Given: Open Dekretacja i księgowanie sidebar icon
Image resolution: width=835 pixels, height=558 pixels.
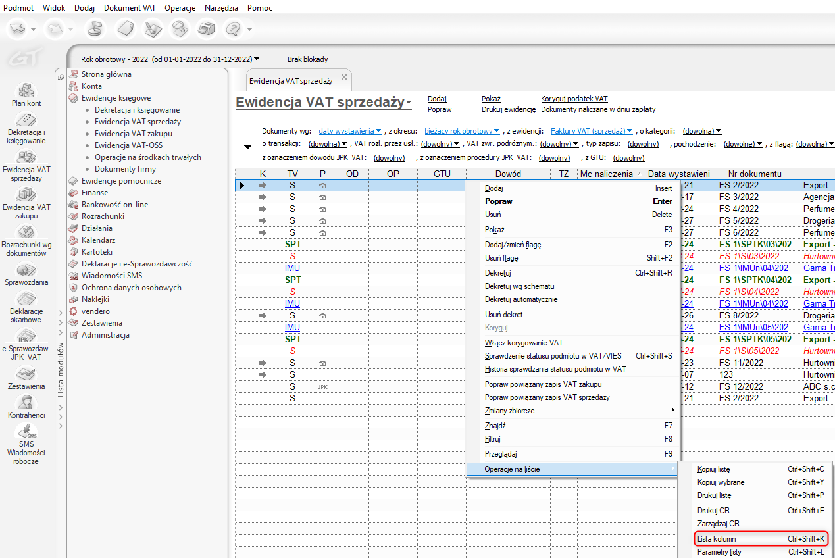Looking at the screenshot, I should point(26,121).
